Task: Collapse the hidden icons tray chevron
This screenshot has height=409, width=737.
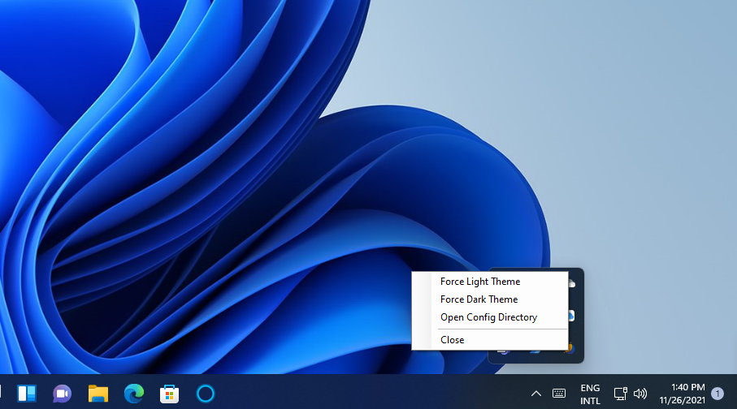Action: point(535,394)
